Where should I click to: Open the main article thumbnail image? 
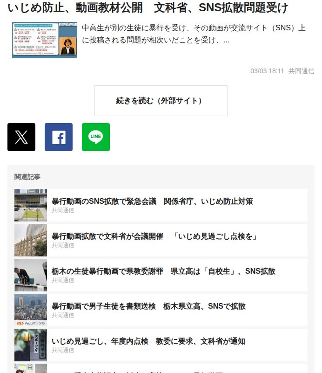tap(45, 40)
